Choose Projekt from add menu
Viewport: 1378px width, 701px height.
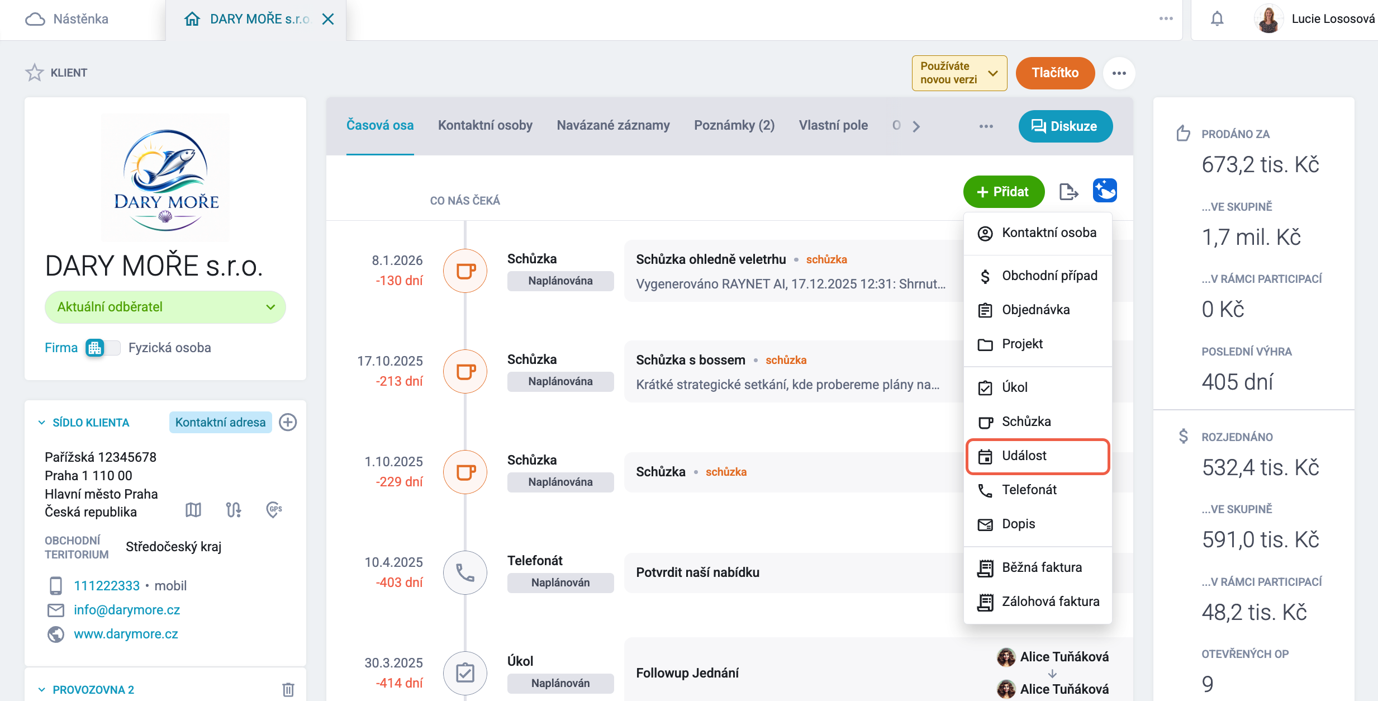1038,344
